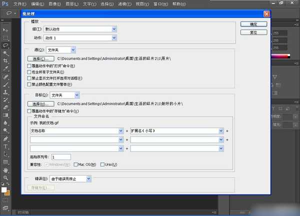Image resolution: width=300 pixels, height=216 pixels.
Task: Click the foreground color swatch
Action: 4,190
